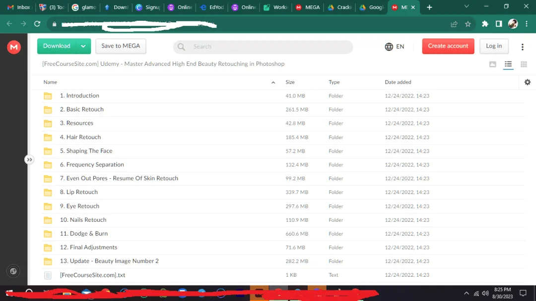Select the 10. Nails Retouch row
Screen dimensions: 536x301
tap(283, 220)
